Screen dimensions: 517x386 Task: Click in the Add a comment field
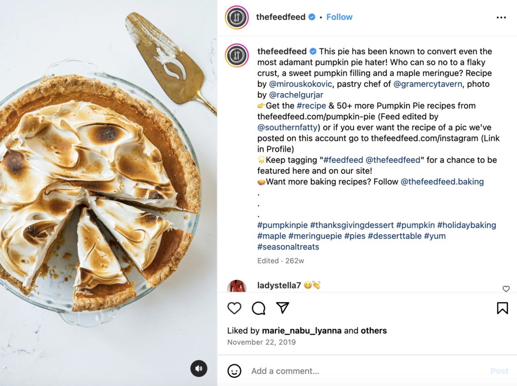364,371
